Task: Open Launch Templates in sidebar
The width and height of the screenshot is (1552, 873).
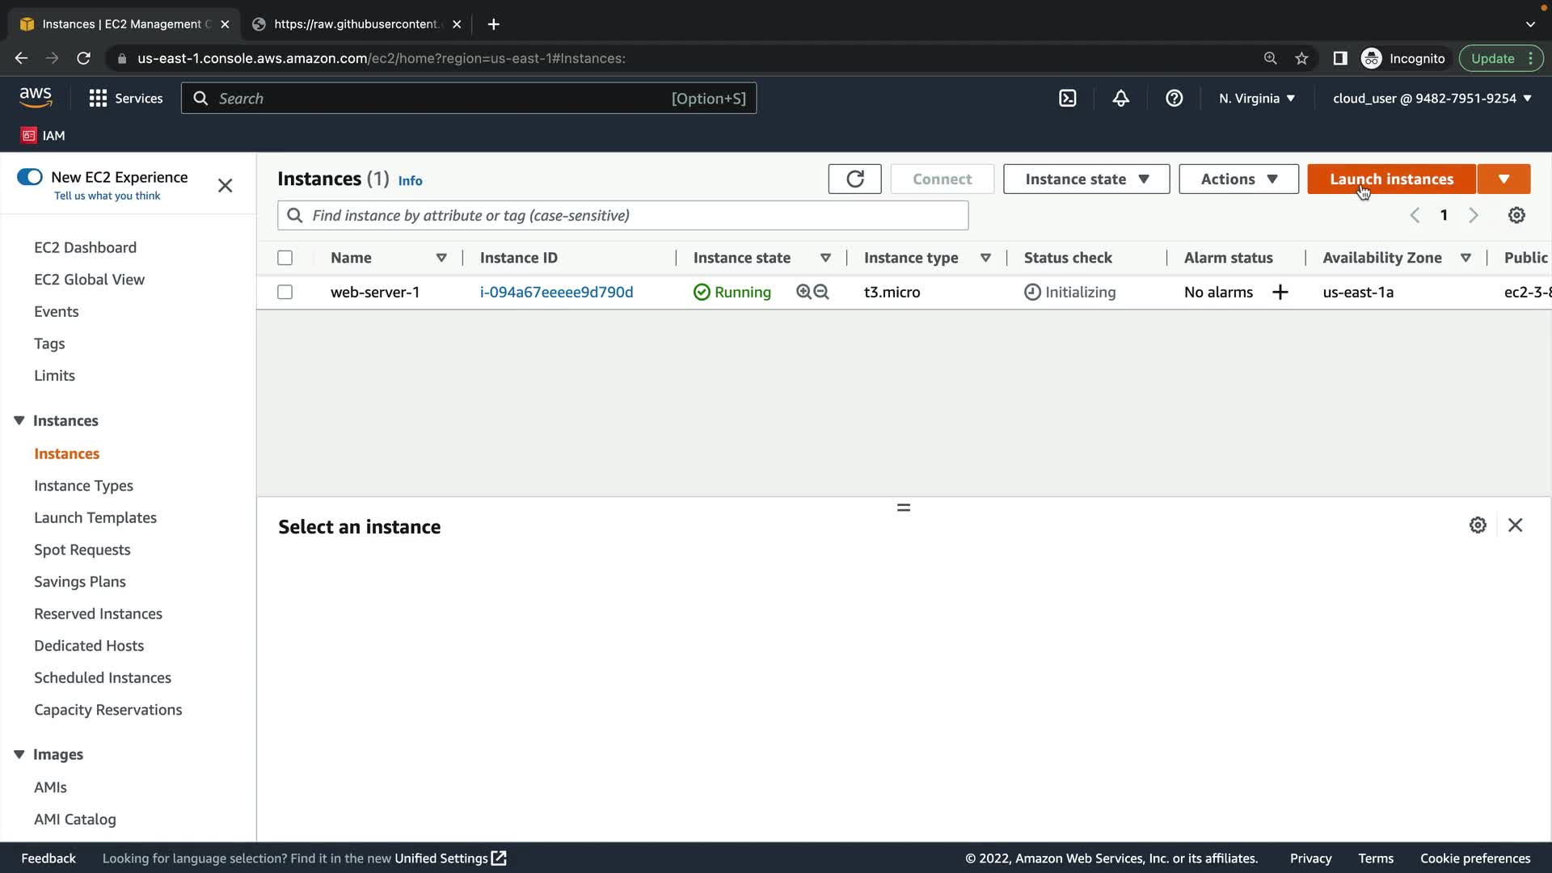Action: 95,517
